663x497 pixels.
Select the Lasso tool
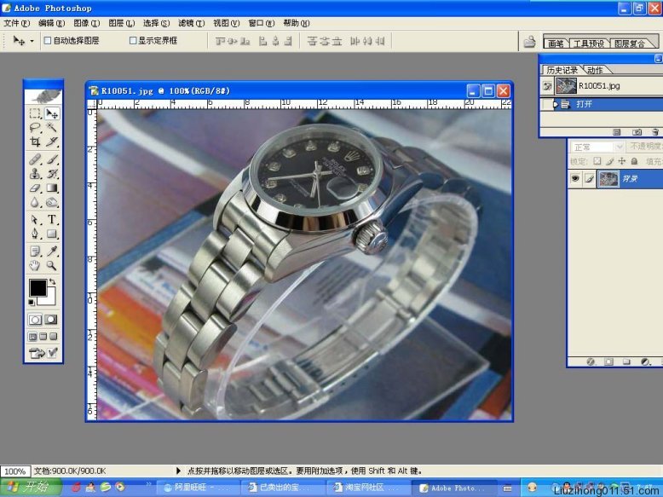pyautogui.click(x=35, y=128)
